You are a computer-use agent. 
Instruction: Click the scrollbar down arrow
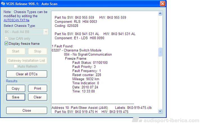click(160, 111)
